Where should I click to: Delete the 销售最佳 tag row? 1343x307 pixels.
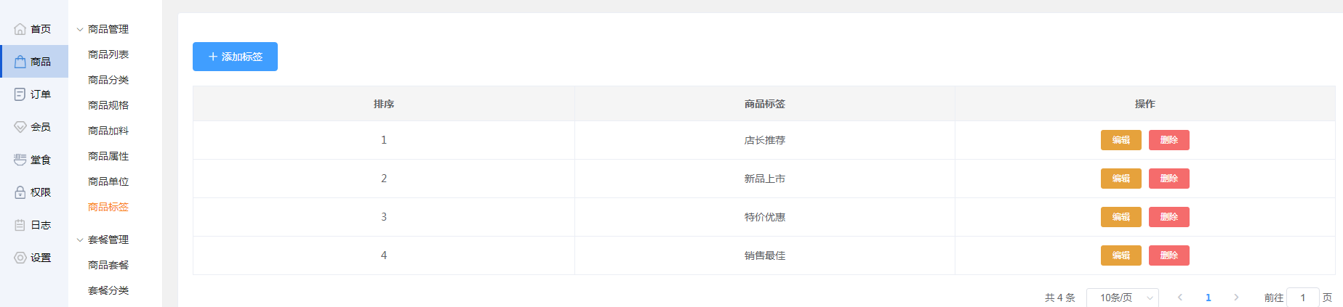(1168, 255)
